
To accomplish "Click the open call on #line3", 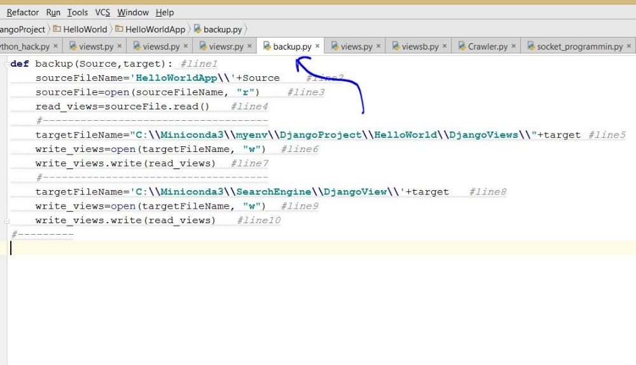I will [x=117, y=92].
